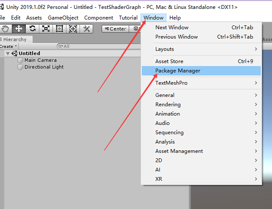Collapse the Untitled scene tree
This screenshot has height=209, width=272.
[x=8, y=53]
